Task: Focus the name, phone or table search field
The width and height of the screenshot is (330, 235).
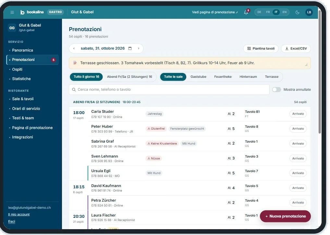Action: (169, 89)
